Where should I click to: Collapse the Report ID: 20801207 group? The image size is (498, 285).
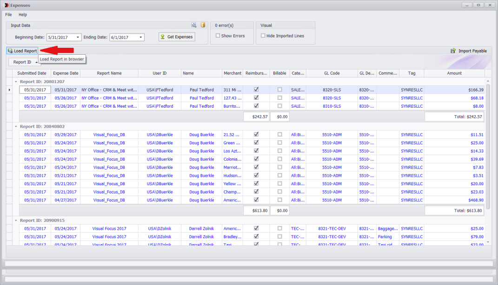click(x=16, y=81)
